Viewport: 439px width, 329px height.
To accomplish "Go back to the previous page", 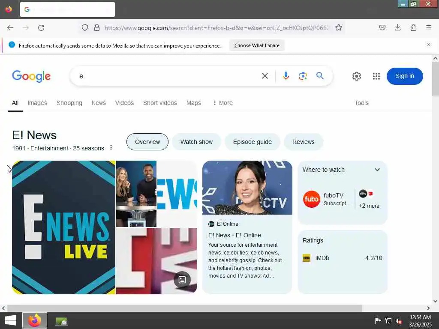I will 10,28.
